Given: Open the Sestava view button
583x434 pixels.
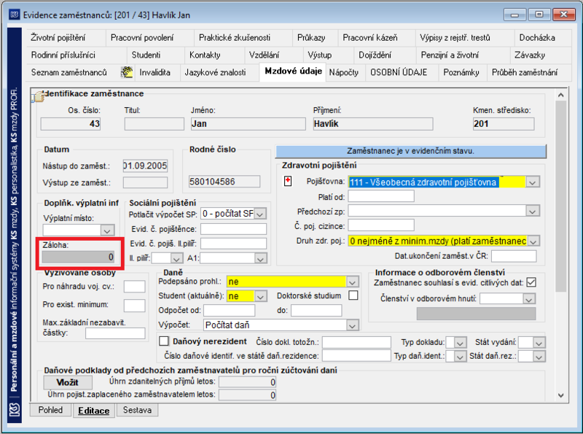Looking at the screenshot, I should coord(137,410).
